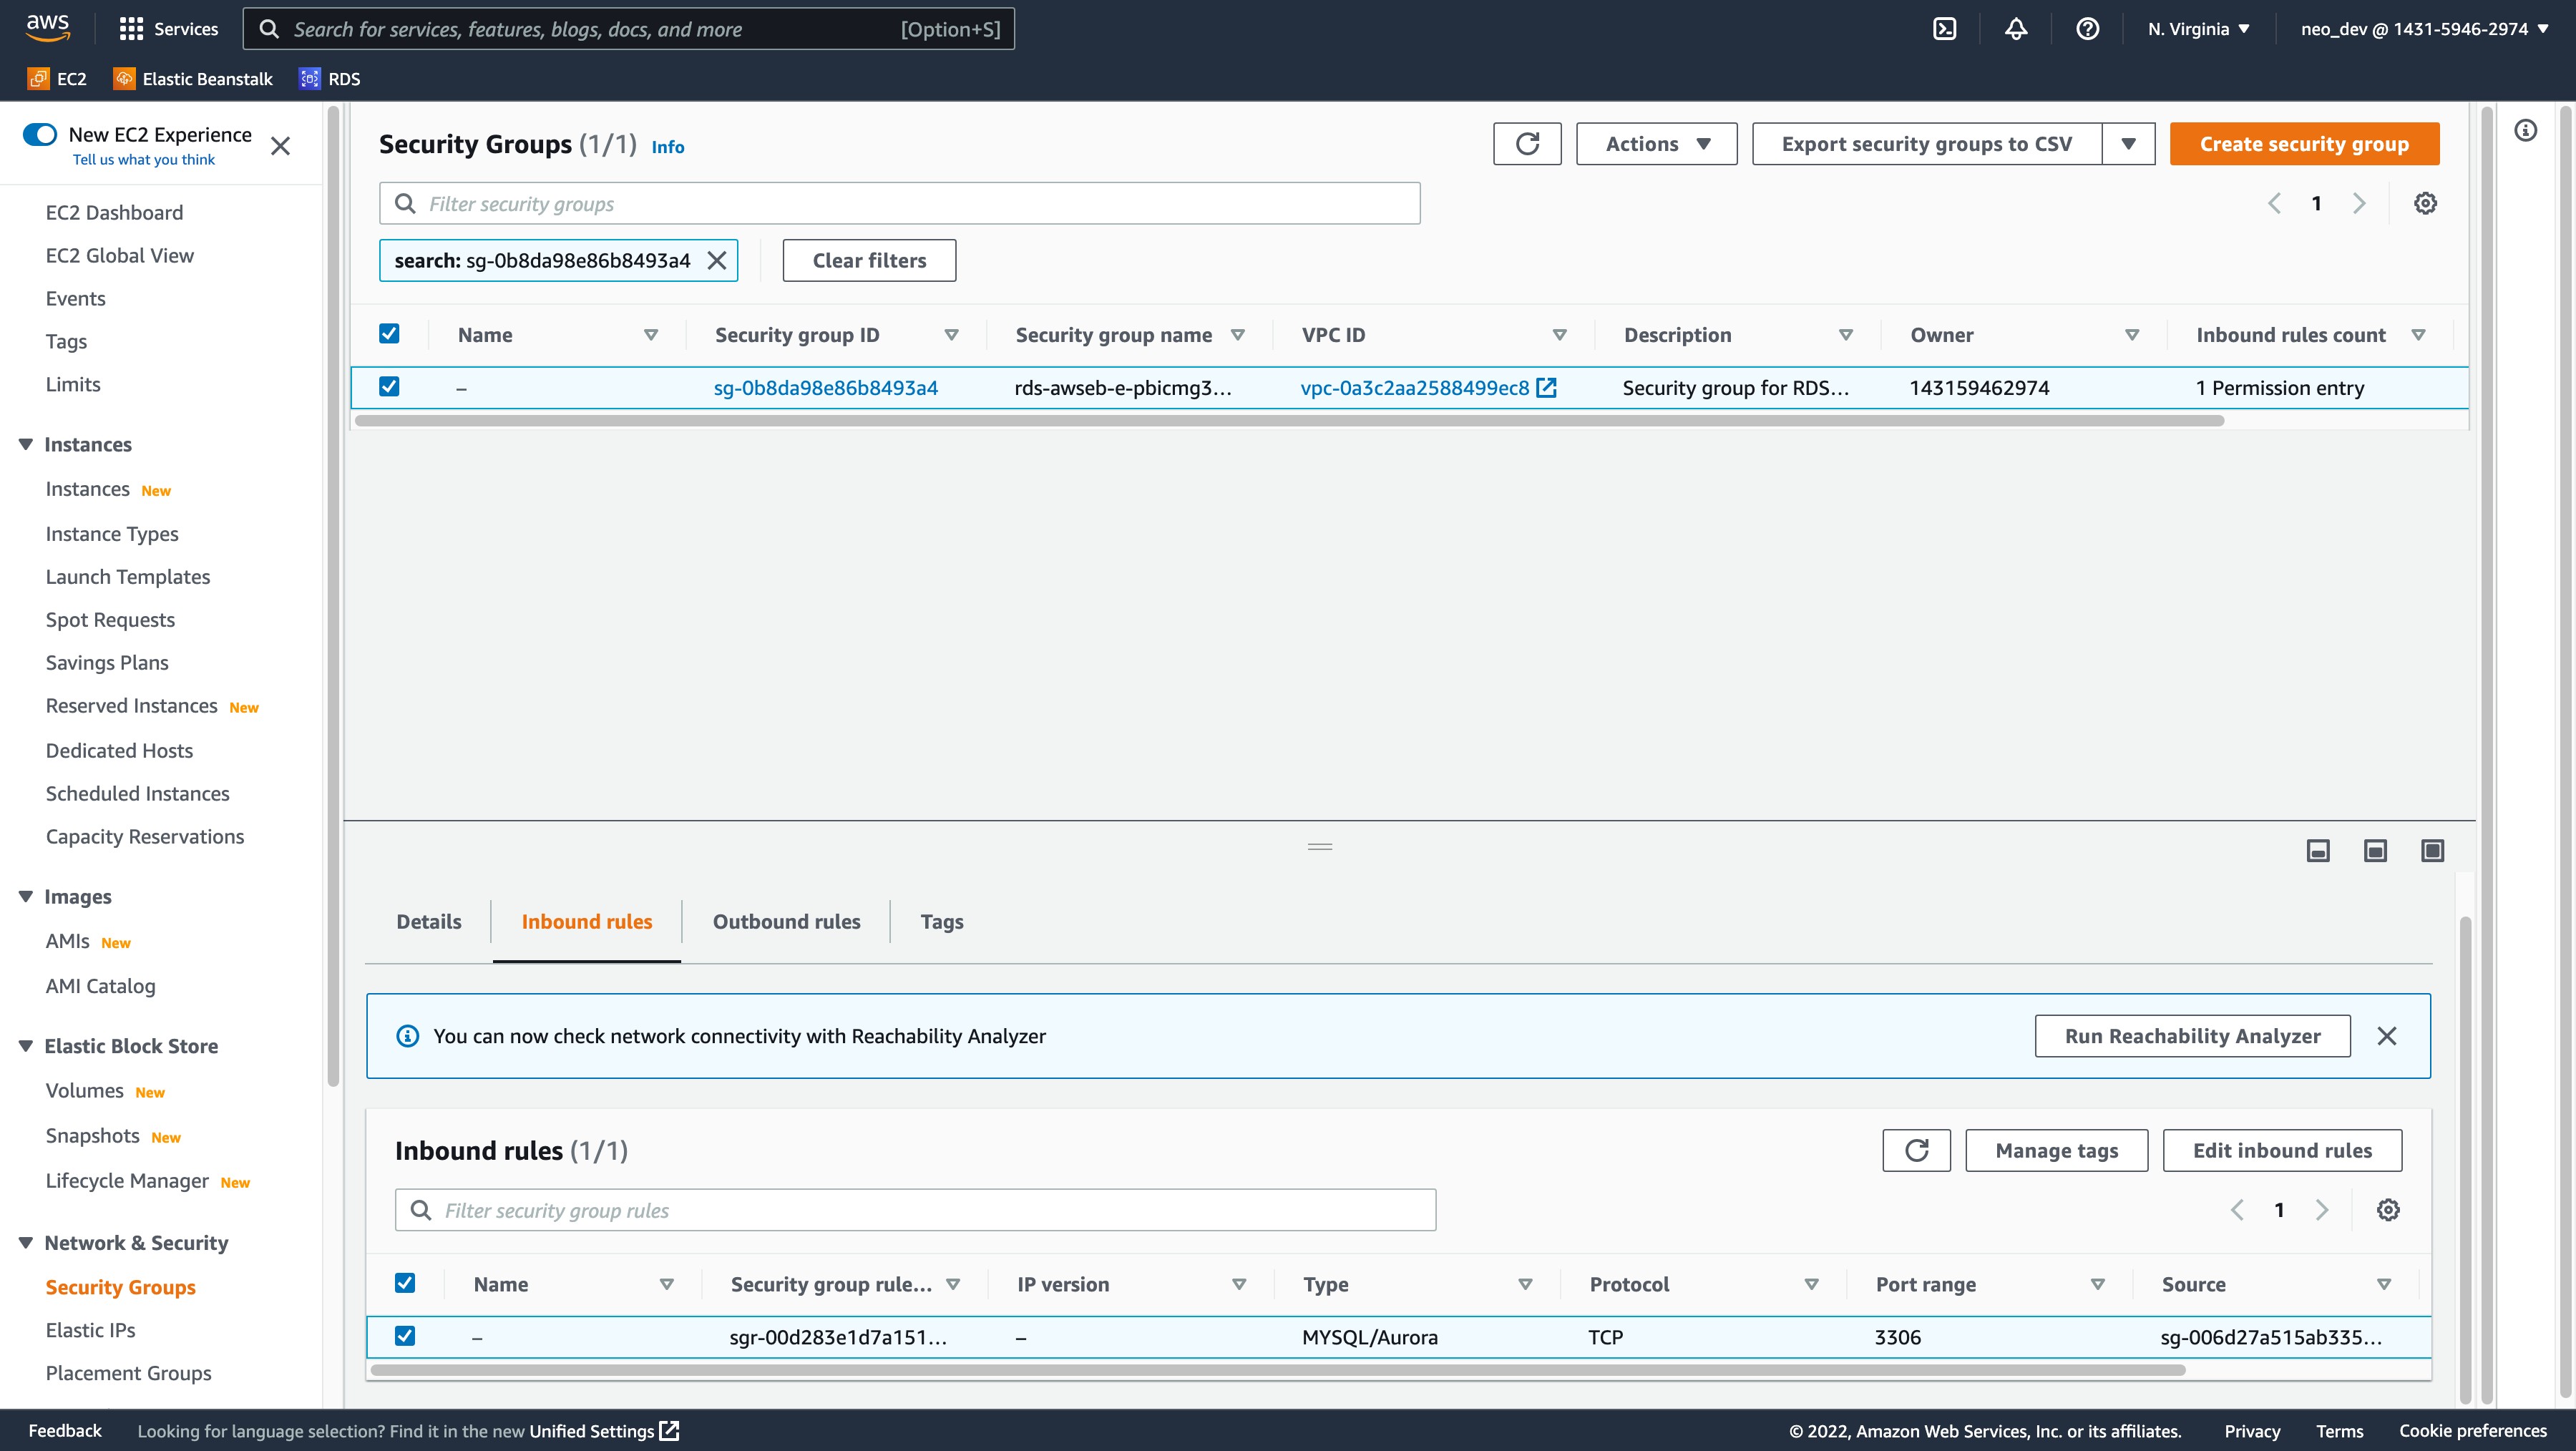2576x1451 pixels.
Task: Toggle select-all checkbox in Inbound rules header
Action: point(405,1283)
